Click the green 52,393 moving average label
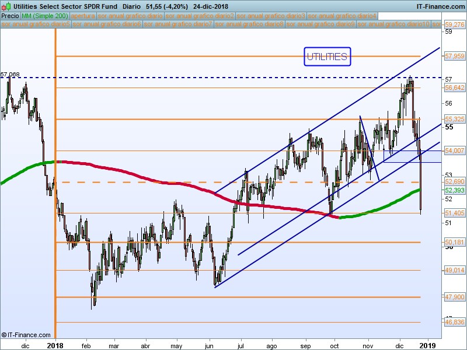The image size is (467, 350). pos(455,190)
